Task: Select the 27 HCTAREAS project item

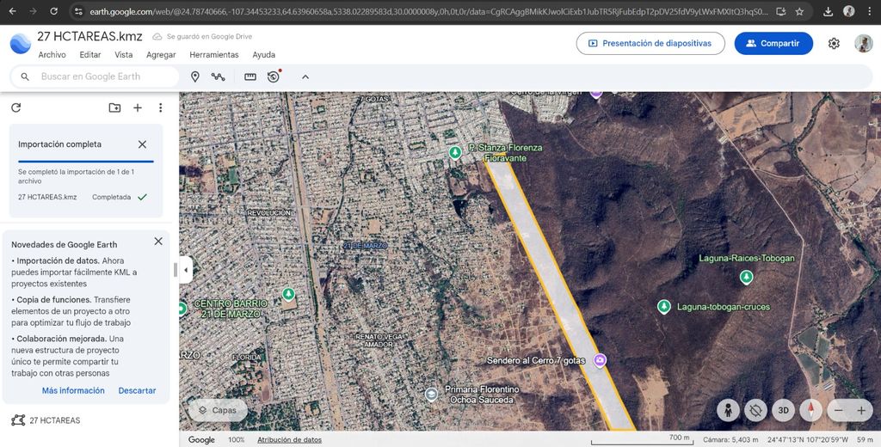Action: [54, 420]
